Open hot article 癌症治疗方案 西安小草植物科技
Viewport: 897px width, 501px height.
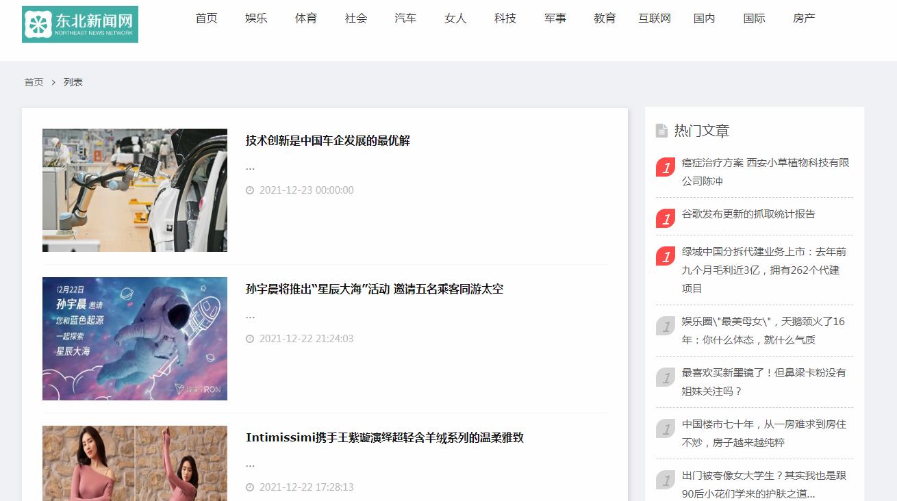(x=766, y=172)
